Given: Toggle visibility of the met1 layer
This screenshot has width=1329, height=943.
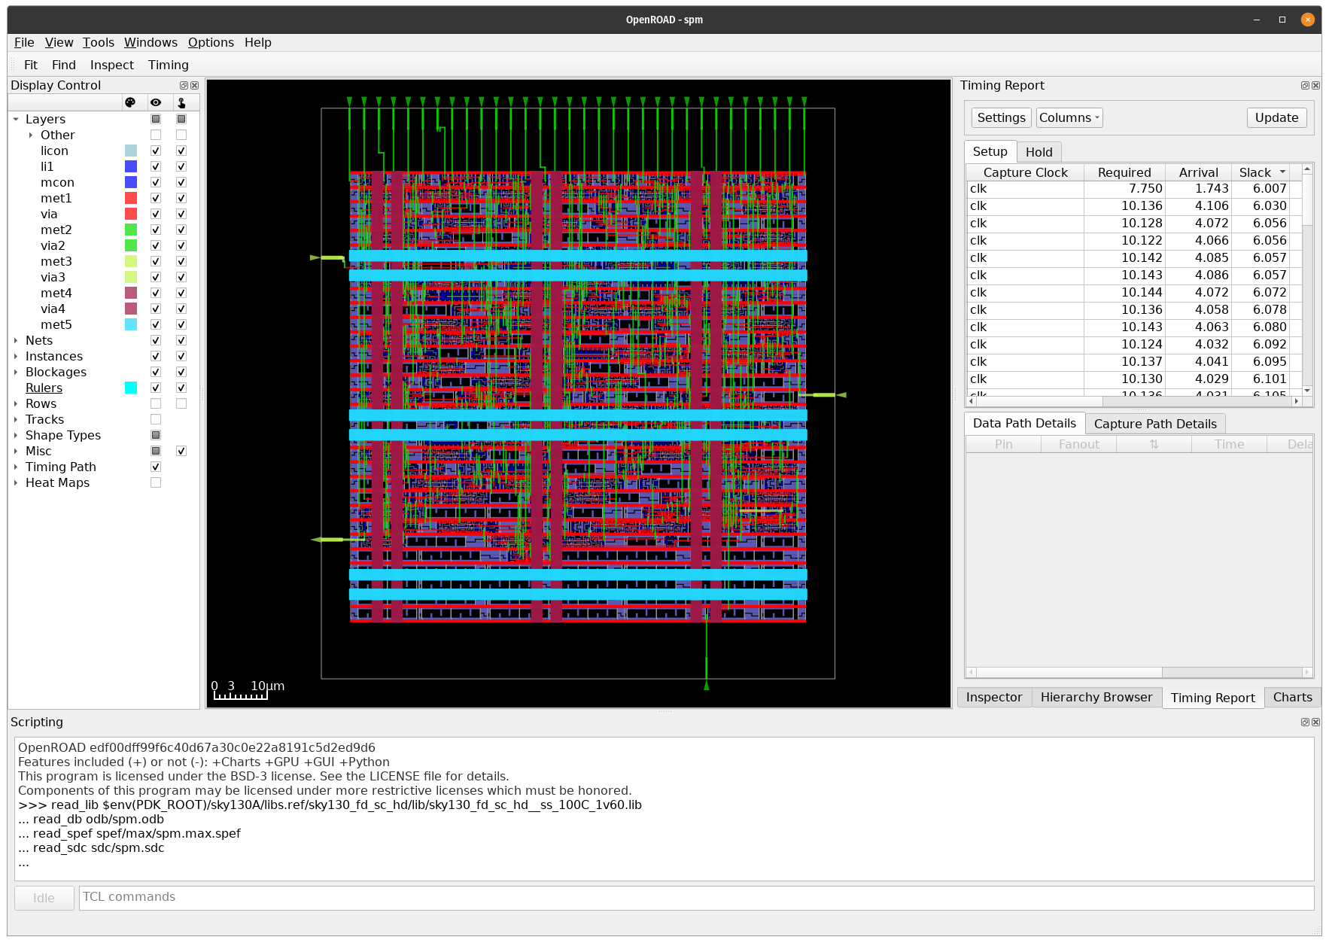Looking at the screenshot, I should (x=156, y=198).
